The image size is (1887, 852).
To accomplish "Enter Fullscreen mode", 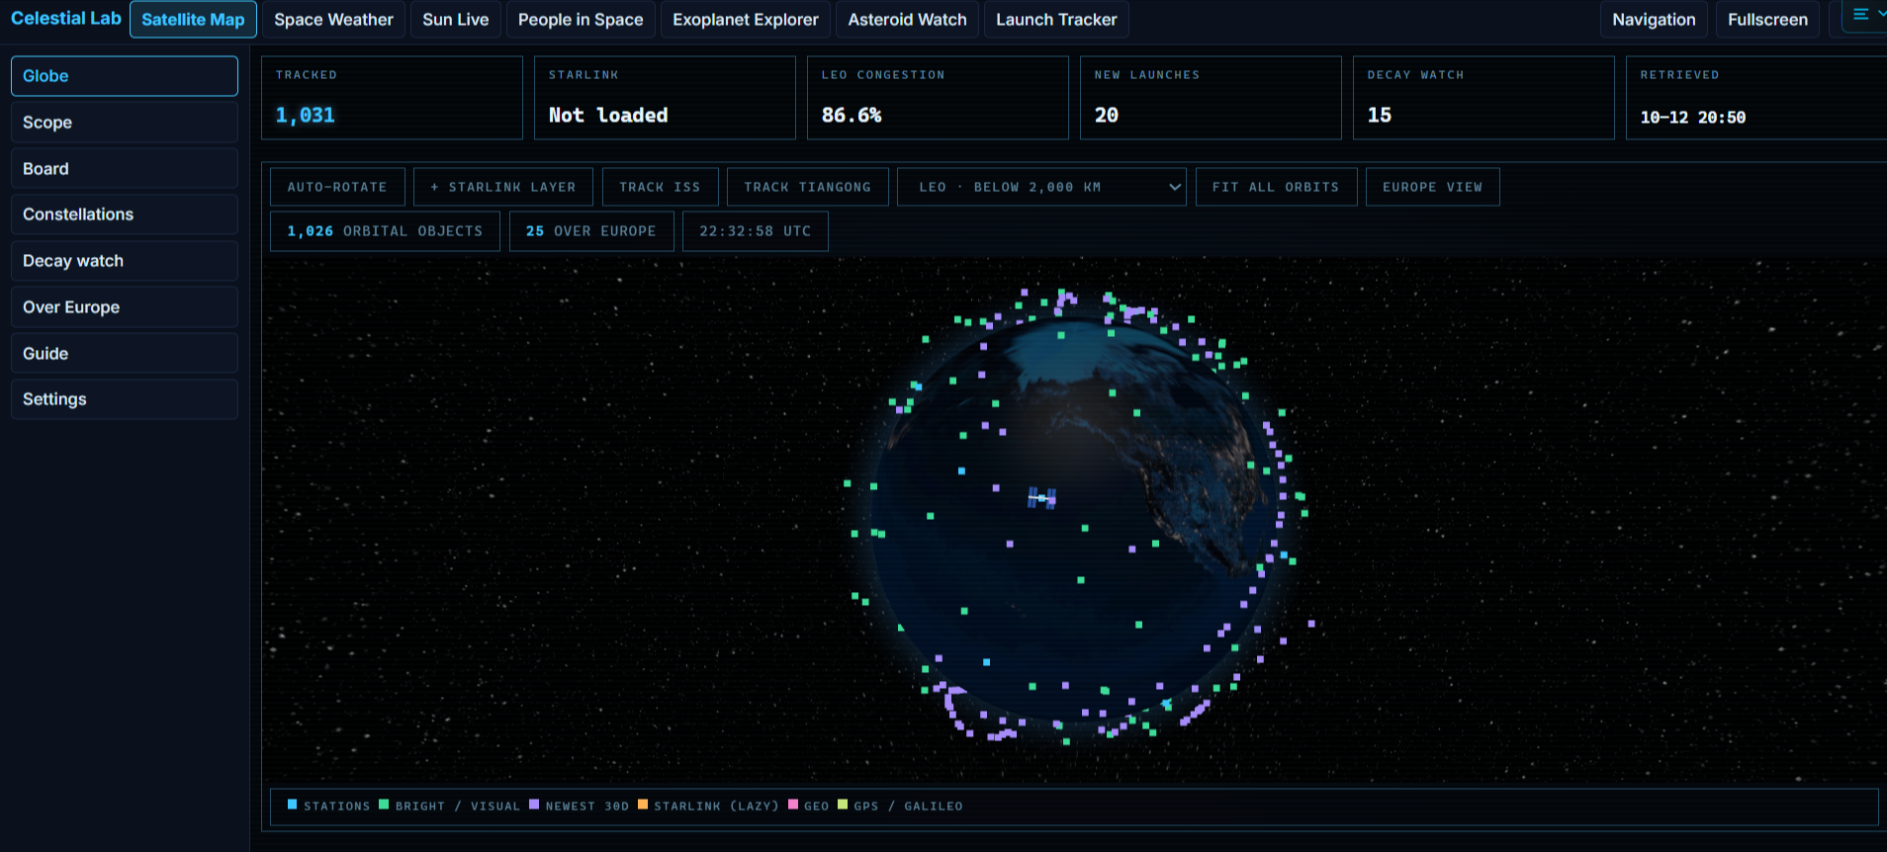I will [x=1767, y=20].
